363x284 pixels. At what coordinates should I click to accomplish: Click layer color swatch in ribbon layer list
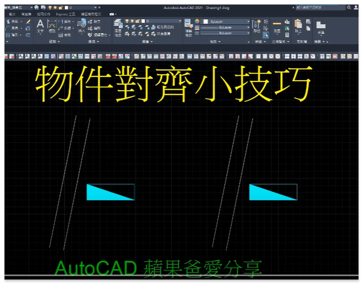pos(143,21)
